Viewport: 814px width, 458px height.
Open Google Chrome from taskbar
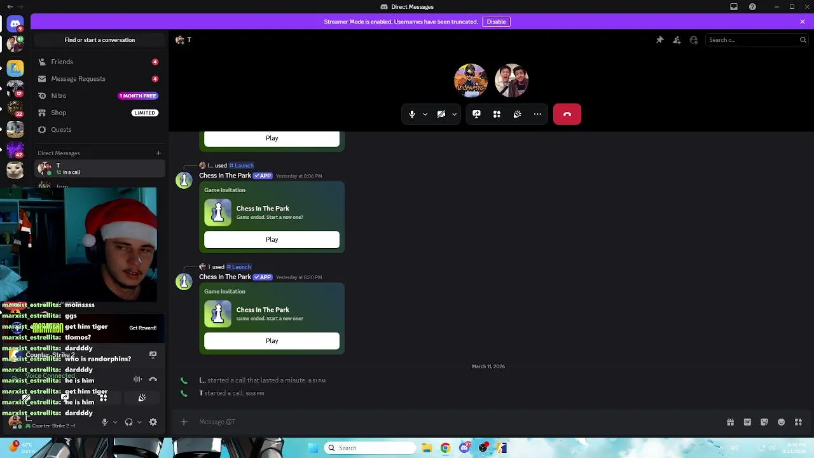(445, 448)
